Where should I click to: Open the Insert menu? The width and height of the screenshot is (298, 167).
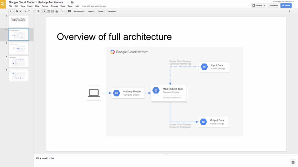point(30,6)
